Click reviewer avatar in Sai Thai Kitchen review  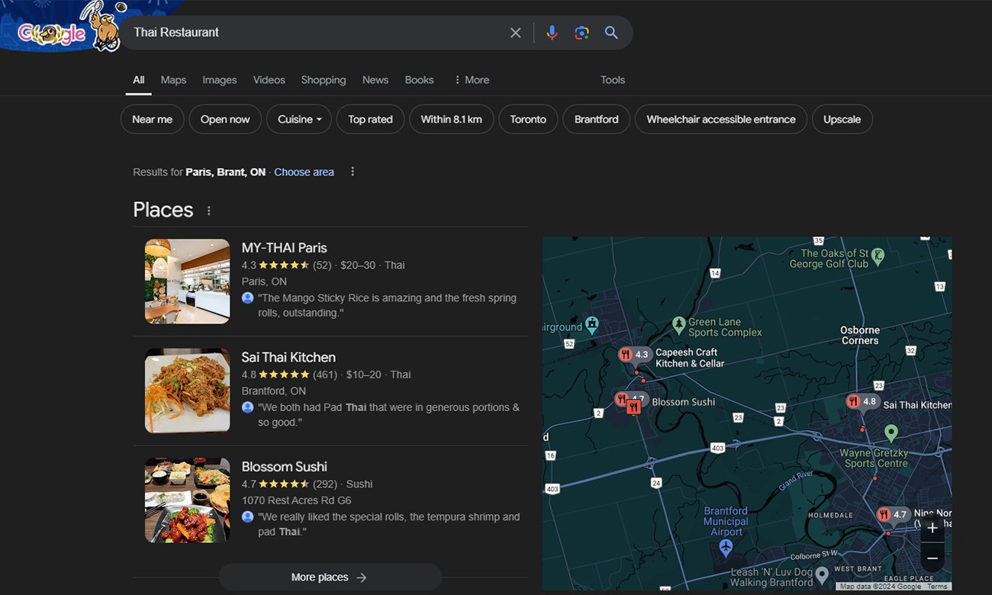click(x=247, y=407)
